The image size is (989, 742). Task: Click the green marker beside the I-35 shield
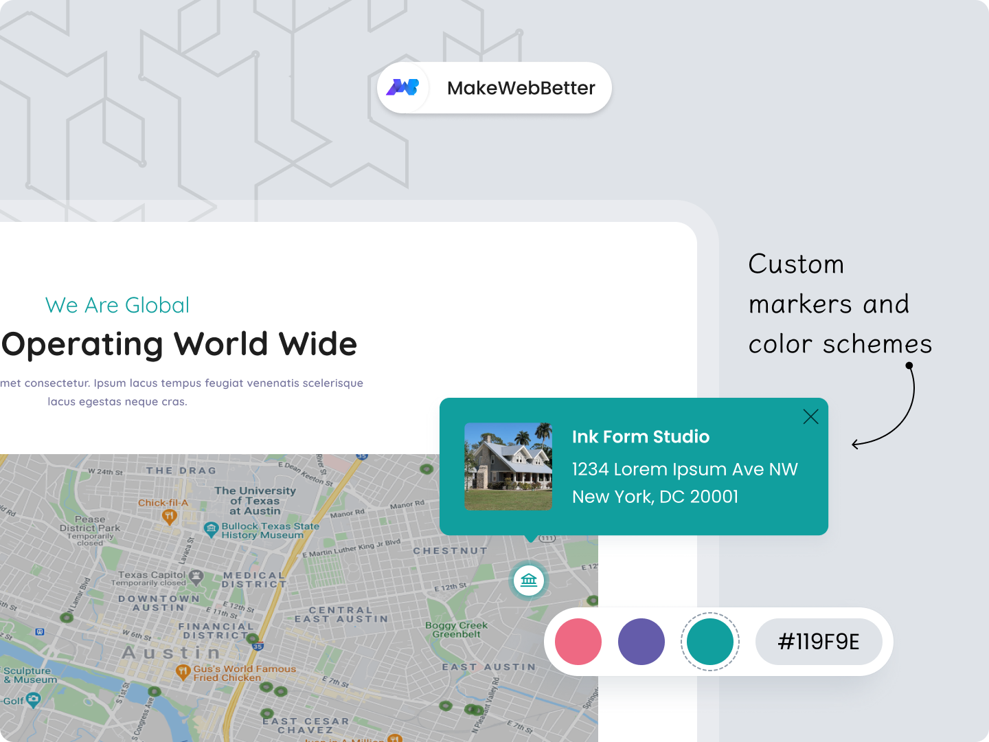point(252,639)
